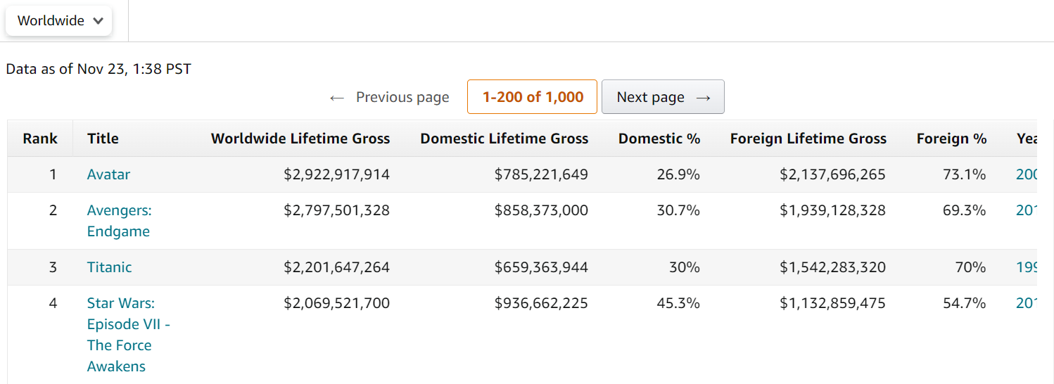Select the 26.9% domestic percentage cell

(678, 174)
